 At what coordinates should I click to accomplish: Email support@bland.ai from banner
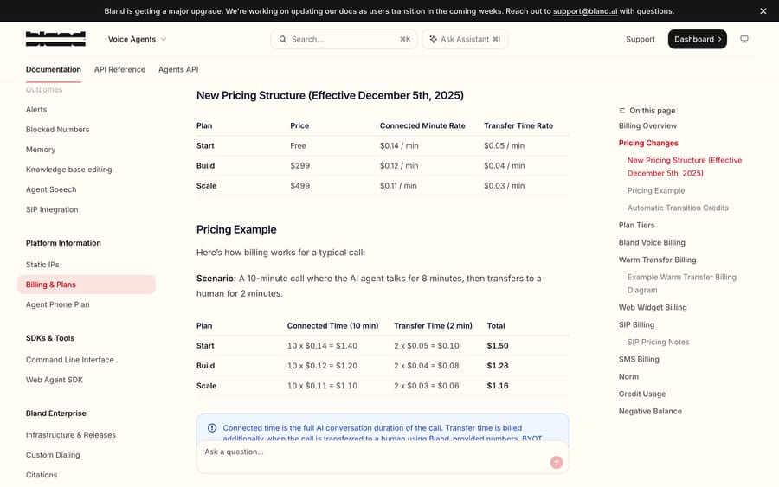point(585,11)
